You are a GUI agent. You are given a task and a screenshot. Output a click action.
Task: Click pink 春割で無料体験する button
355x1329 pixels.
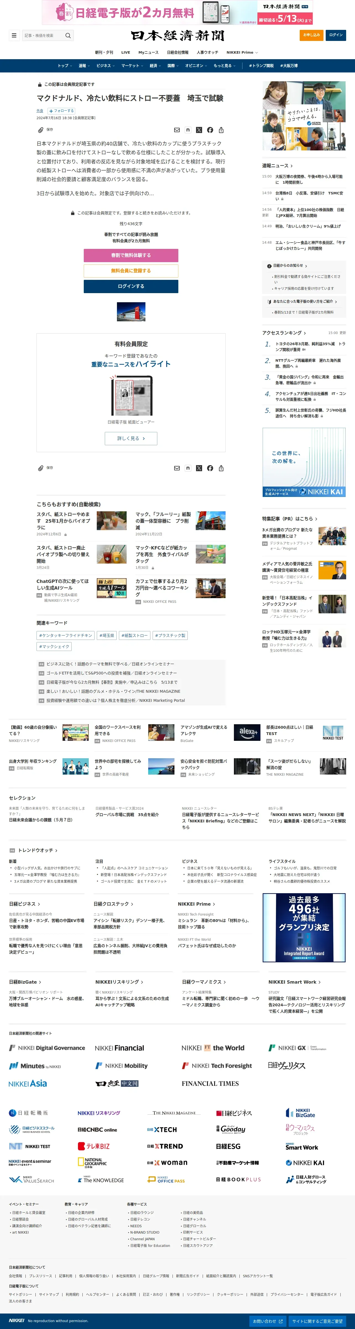[131, 256]
